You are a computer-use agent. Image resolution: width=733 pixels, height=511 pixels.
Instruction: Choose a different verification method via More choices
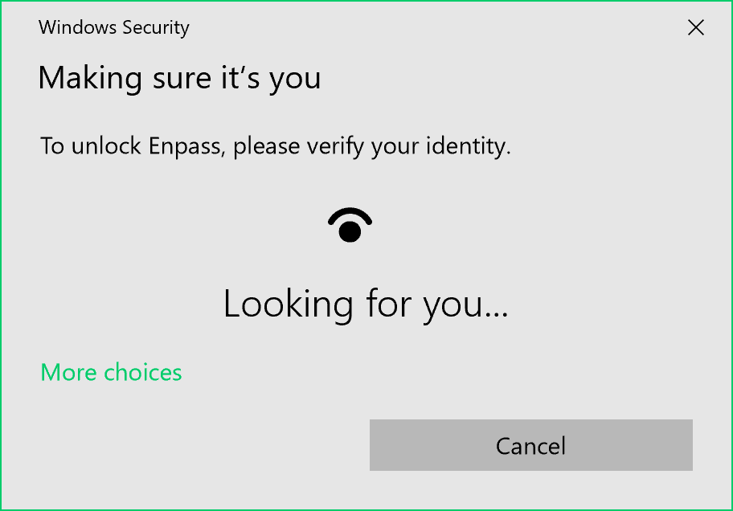click(111, 373)
